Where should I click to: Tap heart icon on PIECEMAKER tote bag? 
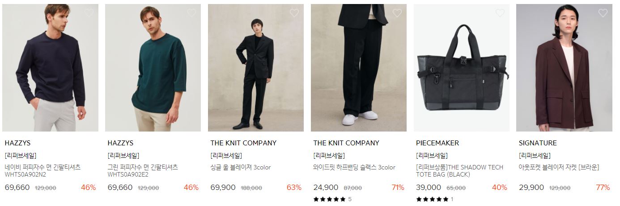pos(500,13)
